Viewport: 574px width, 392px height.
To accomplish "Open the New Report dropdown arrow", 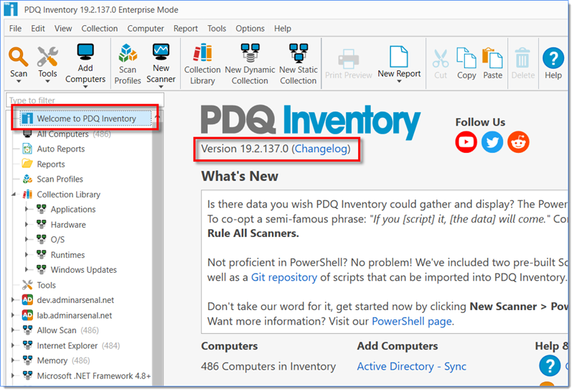I will point(399,81).
